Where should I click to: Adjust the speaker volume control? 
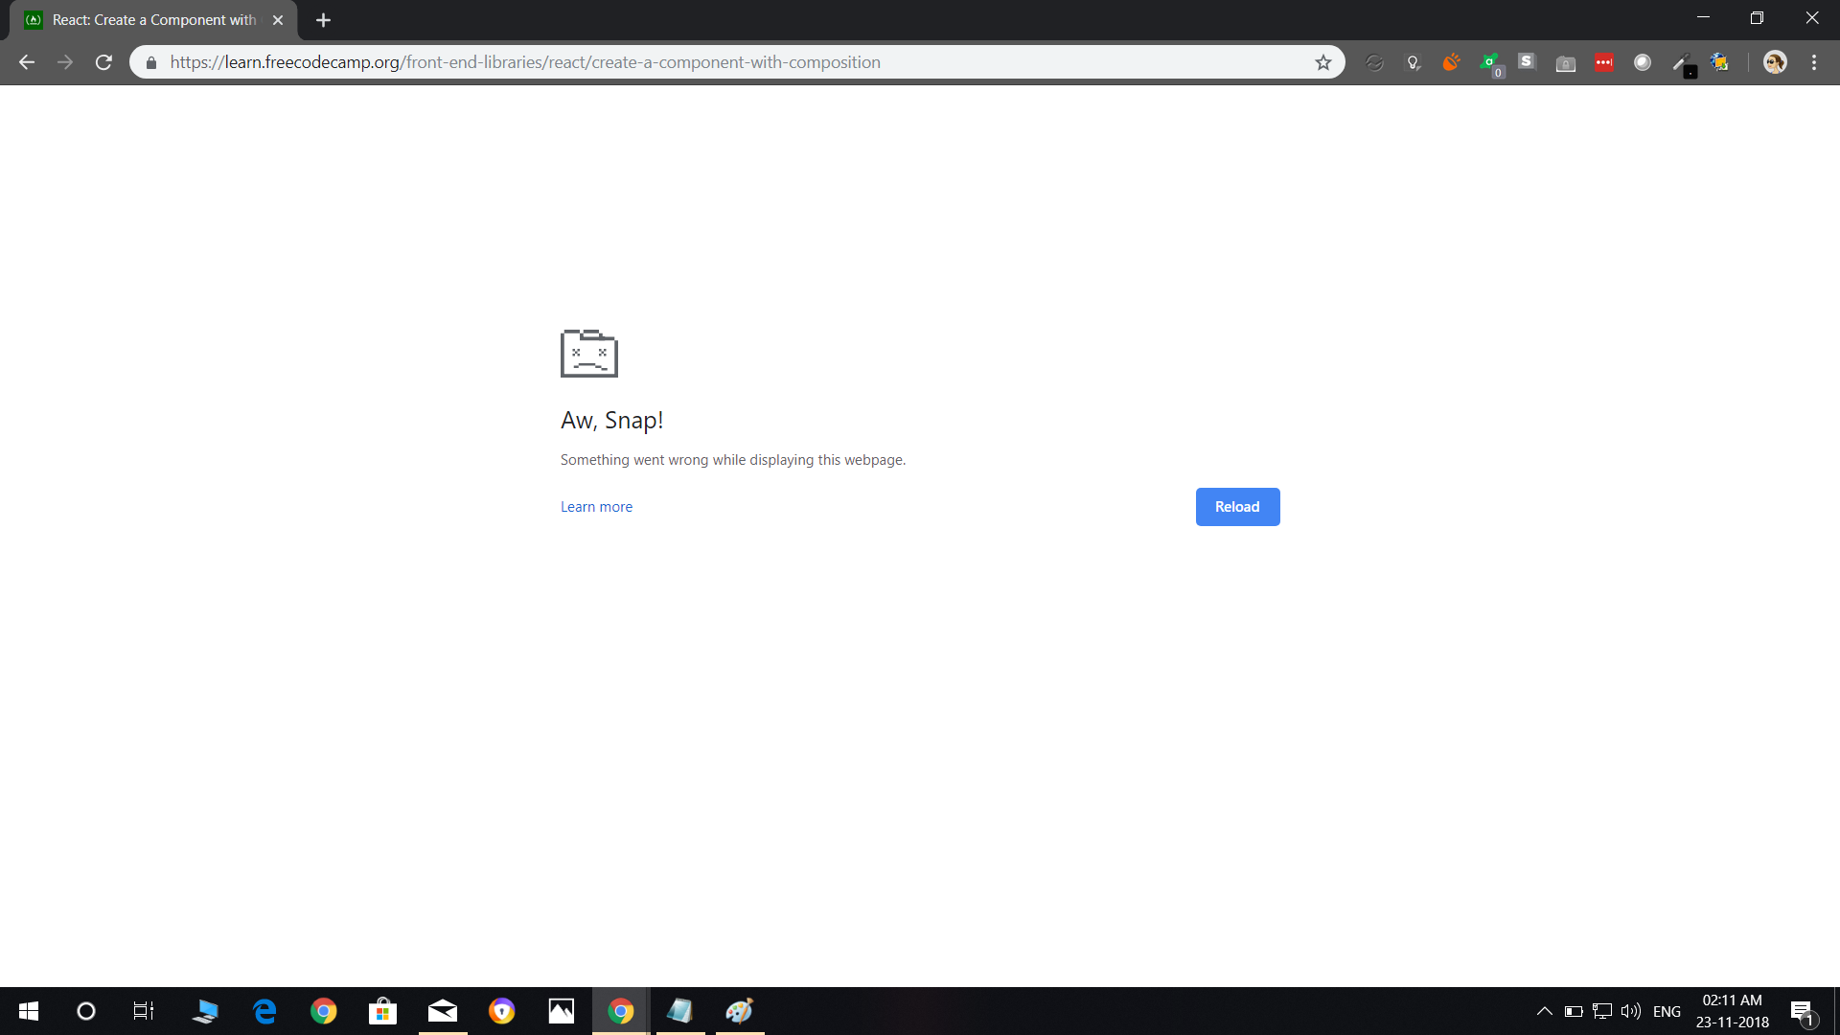tap(1631, 1011)
